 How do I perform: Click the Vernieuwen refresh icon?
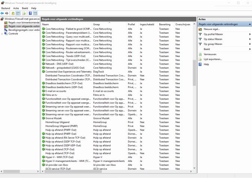click(200, 54)
